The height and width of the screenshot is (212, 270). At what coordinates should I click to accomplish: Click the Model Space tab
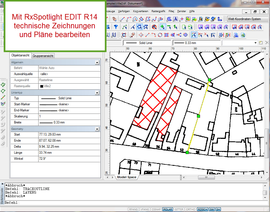127,177
